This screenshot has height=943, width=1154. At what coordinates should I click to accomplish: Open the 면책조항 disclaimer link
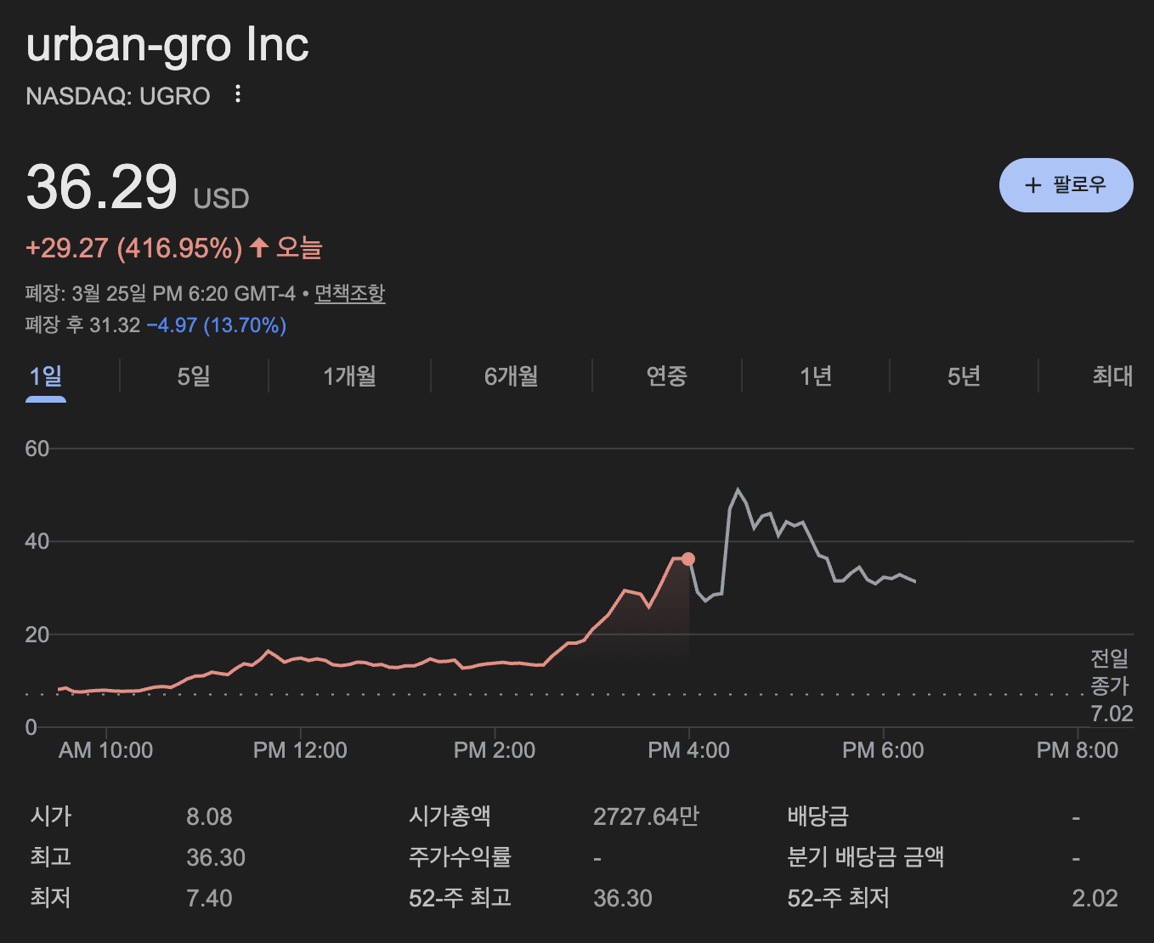350,293
